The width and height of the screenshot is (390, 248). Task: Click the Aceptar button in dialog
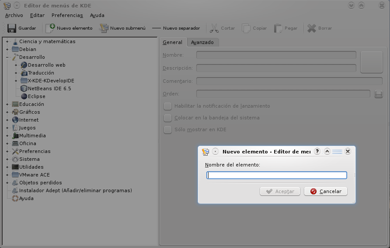pos(280,191)
